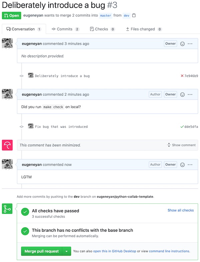This screenshot has height=262, width=200.
Task: Expand the minimized comment with Show comment
Action: coord(181,145)
